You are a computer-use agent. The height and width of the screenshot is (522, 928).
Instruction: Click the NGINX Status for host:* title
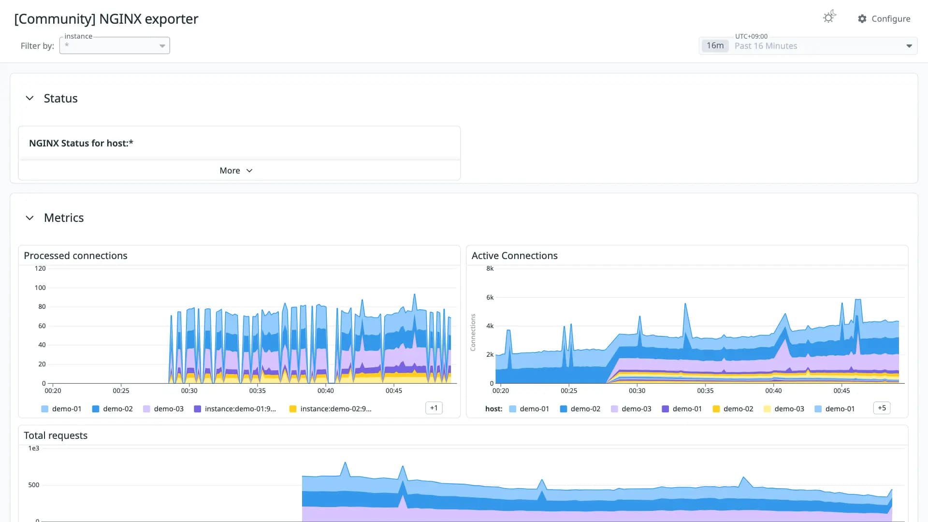click(x=81, y=143)
